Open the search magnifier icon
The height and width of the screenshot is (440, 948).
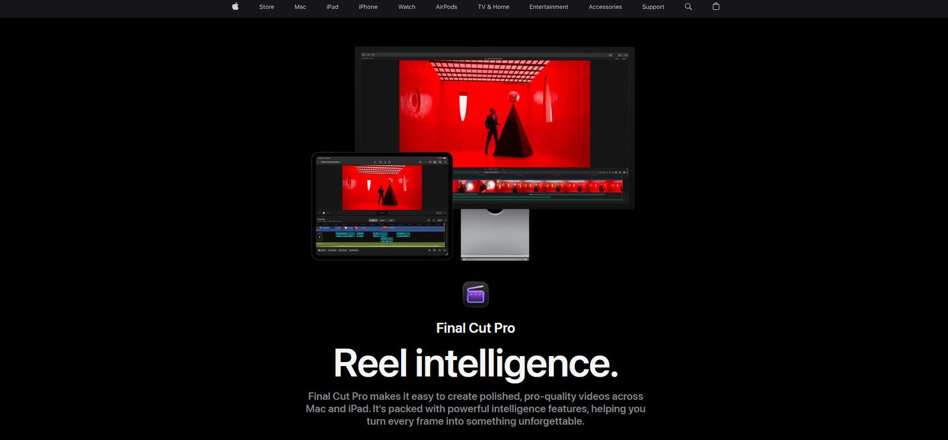point(688,7)
